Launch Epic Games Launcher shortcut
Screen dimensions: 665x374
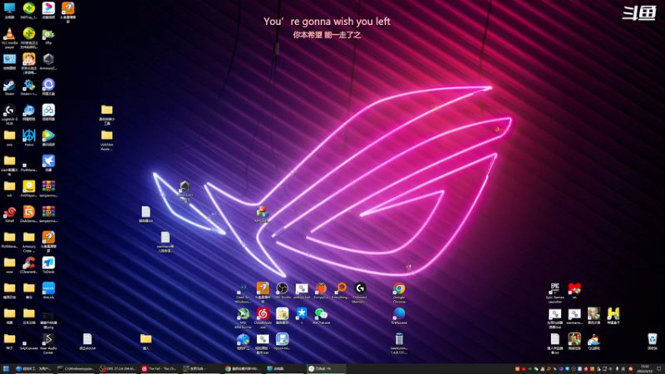point(554,293)
